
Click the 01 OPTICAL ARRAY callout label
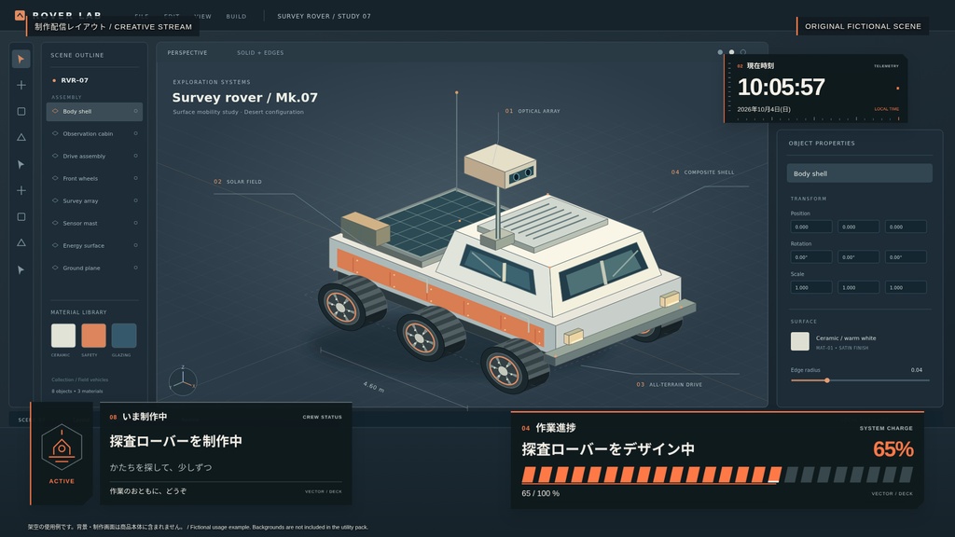pyautogui.click(x=533, y=112)
